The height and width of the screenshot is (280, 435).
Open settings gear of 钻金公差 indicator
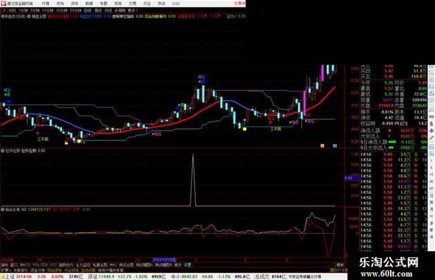point(2,209)
